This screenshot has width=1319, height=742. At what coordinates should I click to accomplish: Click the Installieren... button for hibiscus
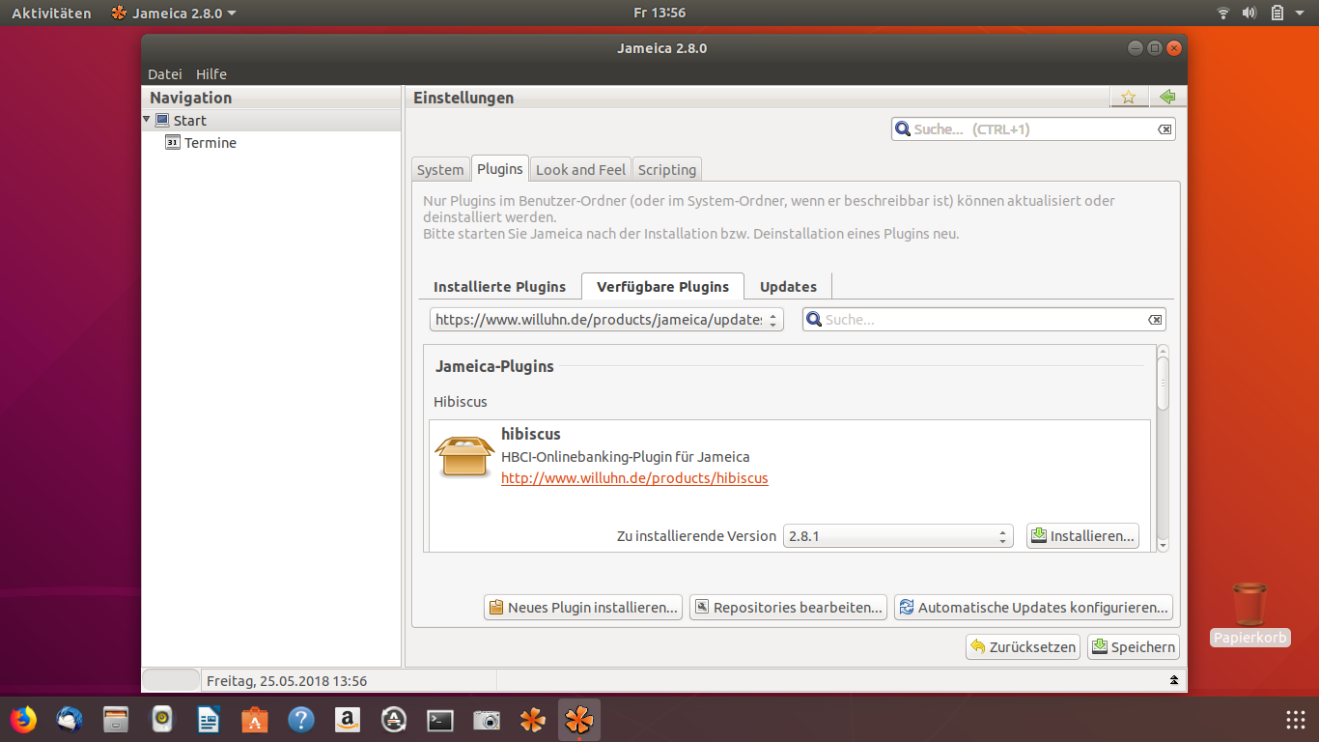point(1082,536)
